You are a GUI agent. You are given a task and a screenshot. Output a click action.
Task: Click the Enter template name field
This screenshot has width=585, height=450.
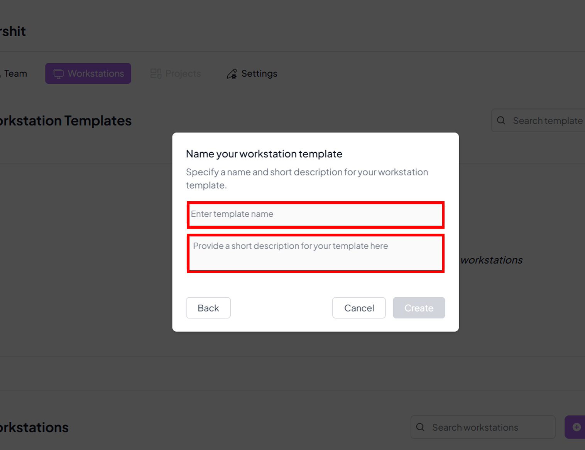315,214
